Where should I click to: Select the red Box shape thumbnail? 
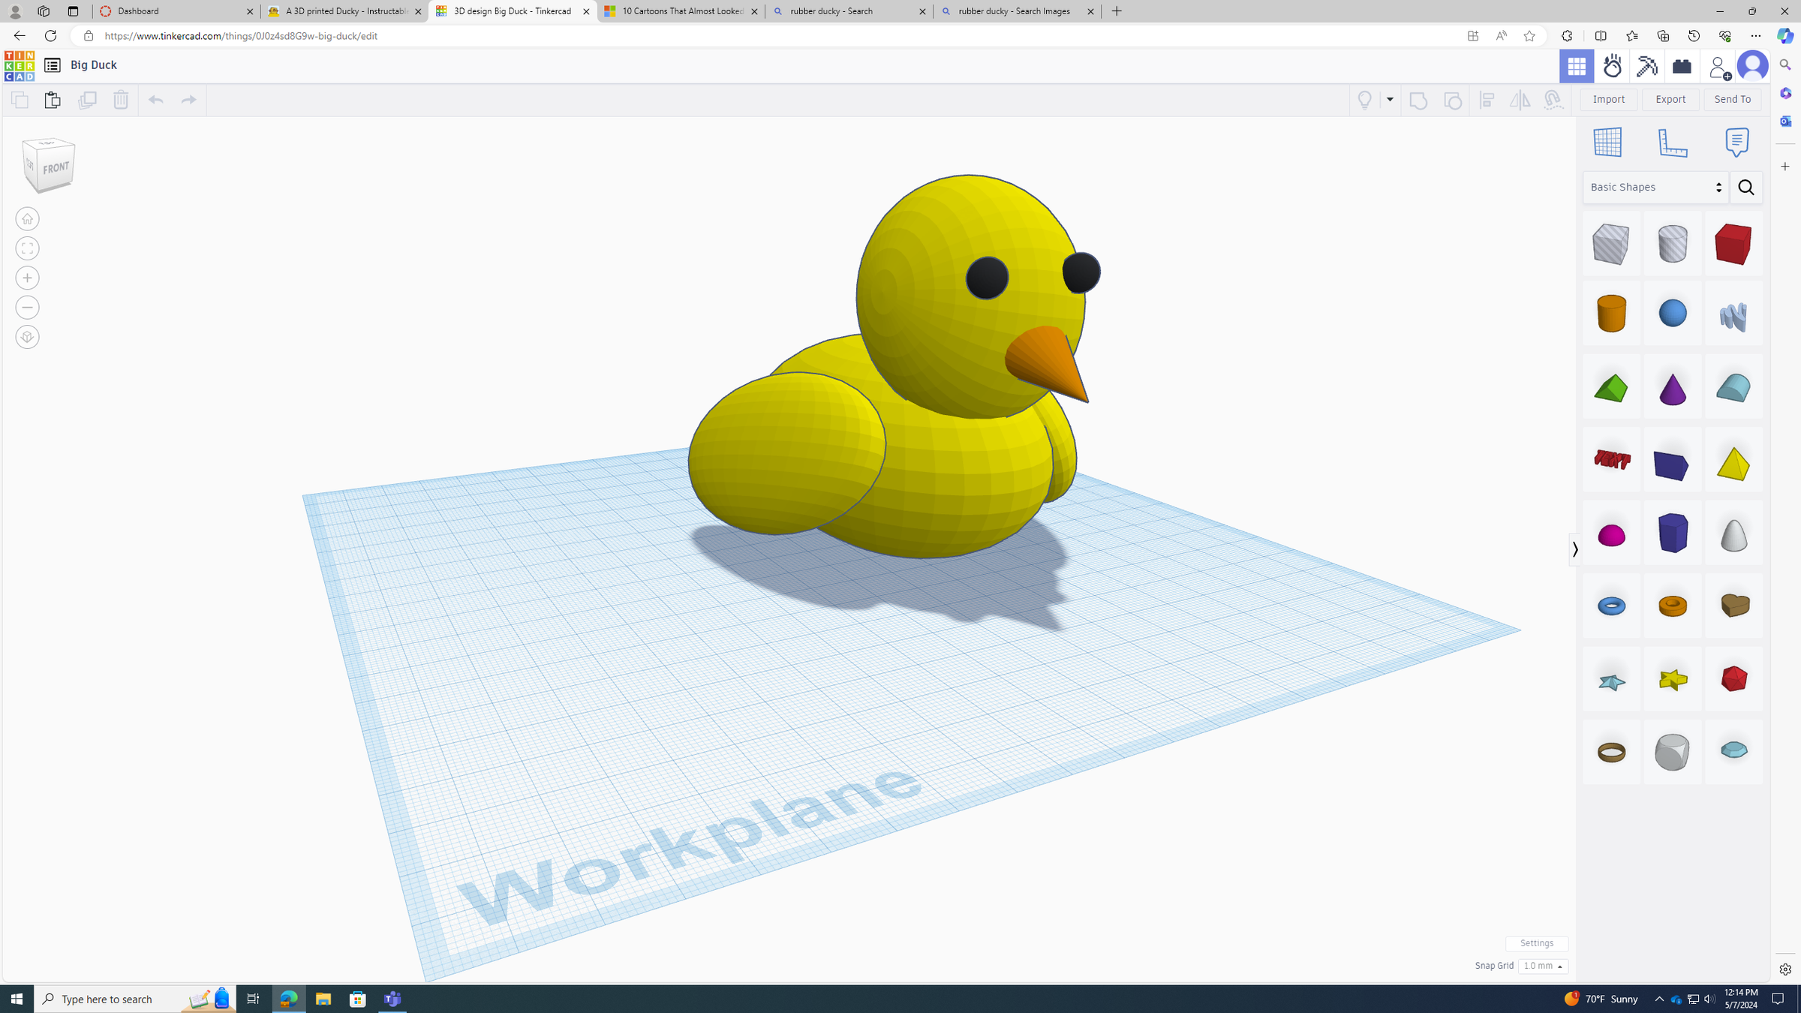pyautogui.click(x=1734, y=244)
